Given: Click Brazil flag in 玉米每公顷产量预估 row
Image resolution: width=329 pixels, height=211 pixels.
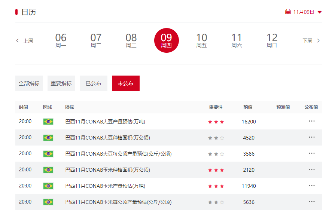Looking at the screenshot, I should point(48,202).
